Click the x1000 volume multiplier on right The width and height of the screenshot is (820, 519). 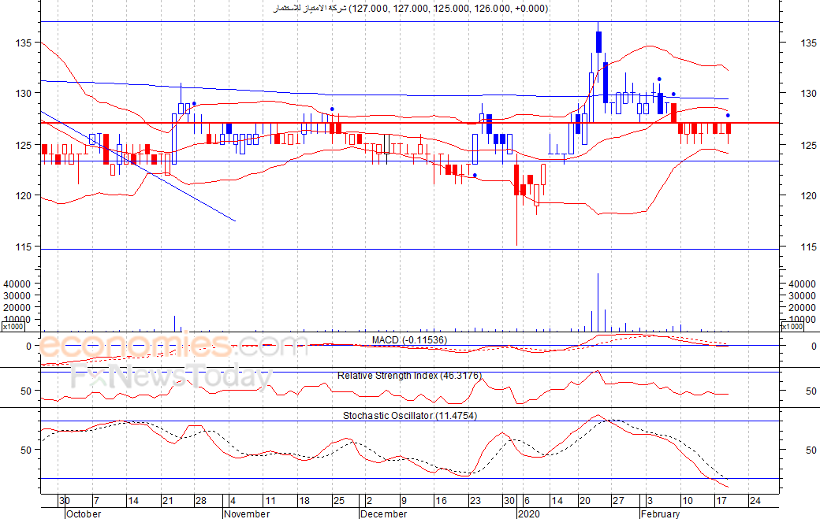click(x=792, y=327)
